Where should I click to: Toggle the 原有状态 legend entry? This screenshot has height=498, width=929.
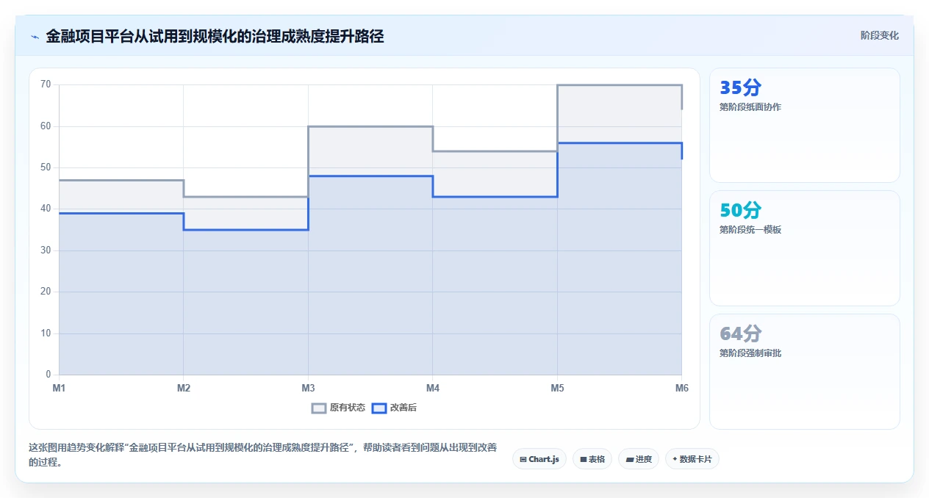coord(338,408)
